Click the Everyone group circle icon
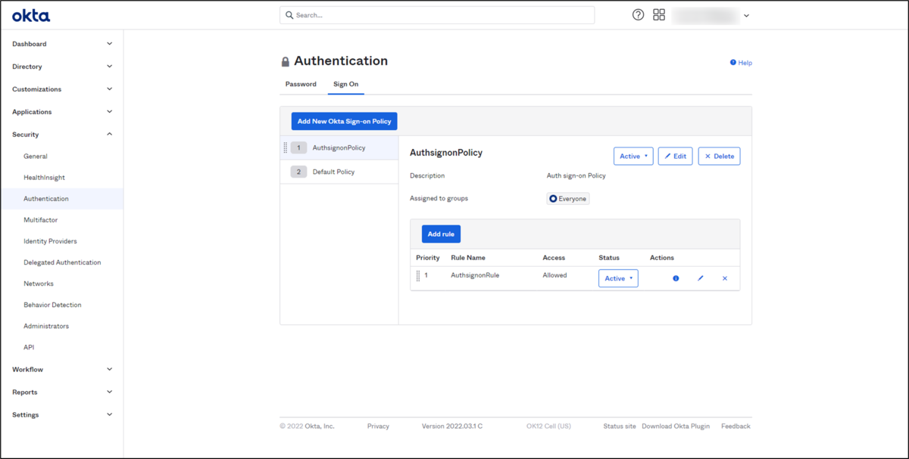Viewport: 909px width, 459px height. [x=553, y=199]
